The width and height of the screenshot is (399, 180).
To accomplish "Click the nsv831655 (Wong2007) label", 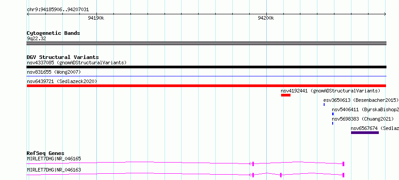I will tap(54, 72).
